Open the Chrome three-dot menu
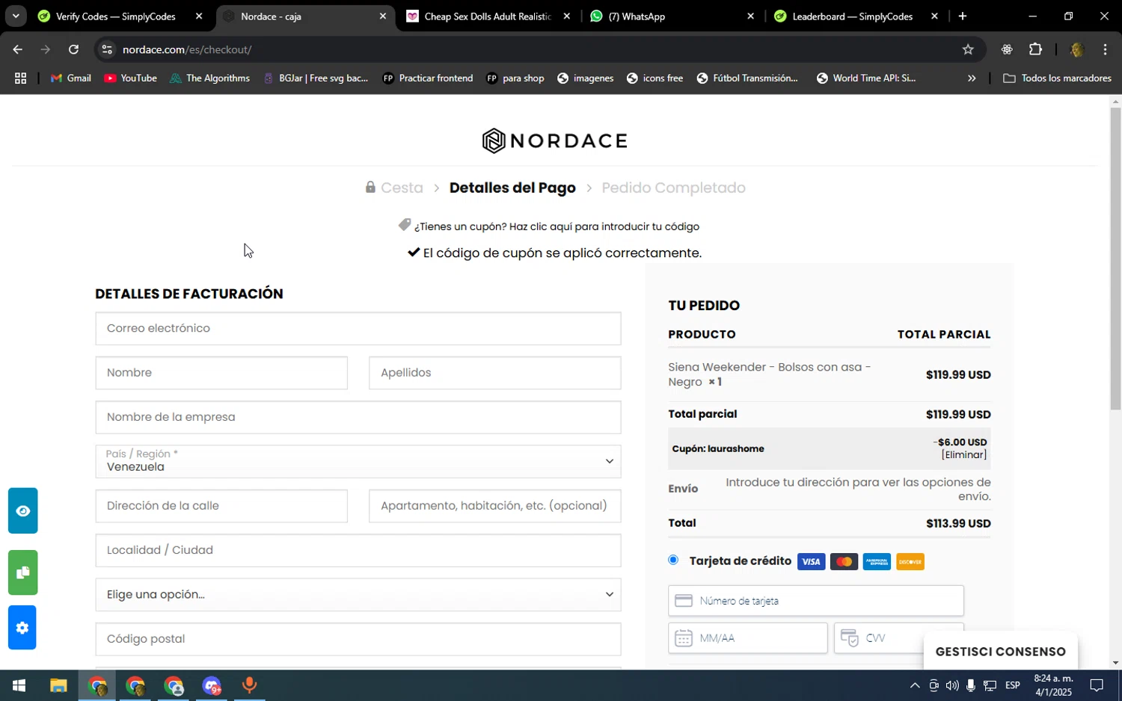 tap(1105, 49)
